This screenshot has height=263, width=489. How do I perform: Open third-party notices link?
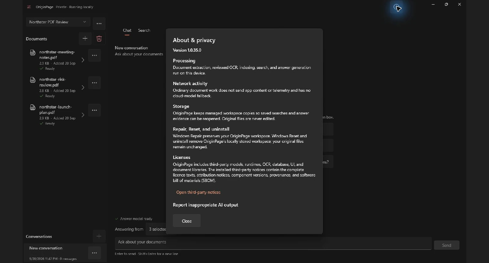tap(198, 192)
